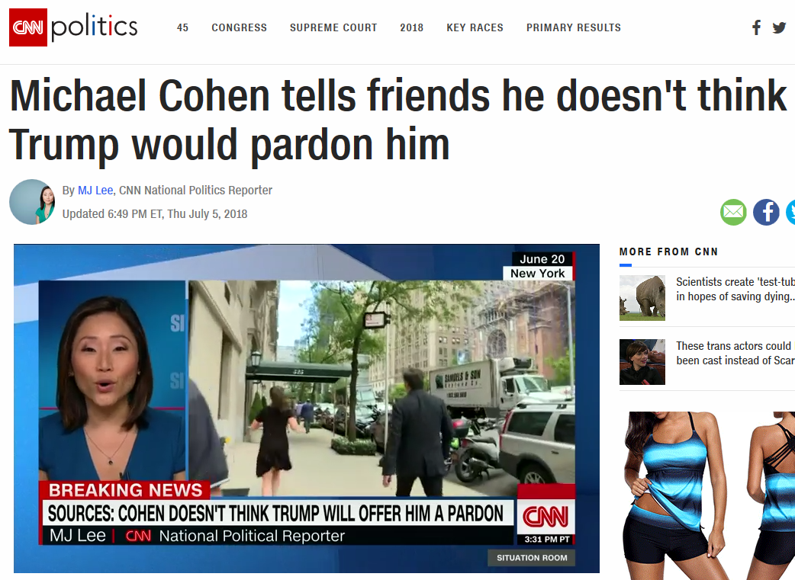Screen dimensions: 795x580
Task: Open the 2018 navigation item
Action: tap(412, 27)
